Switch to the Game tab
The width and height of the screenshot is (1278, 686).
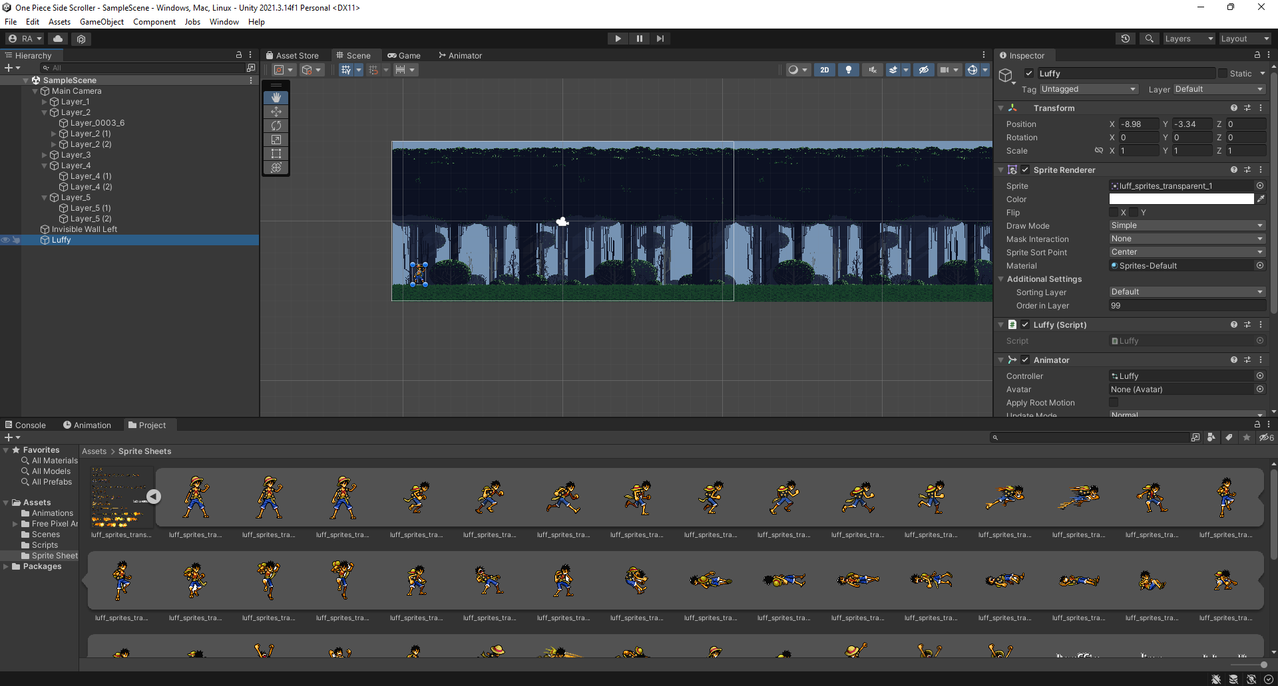pos(404,56)
